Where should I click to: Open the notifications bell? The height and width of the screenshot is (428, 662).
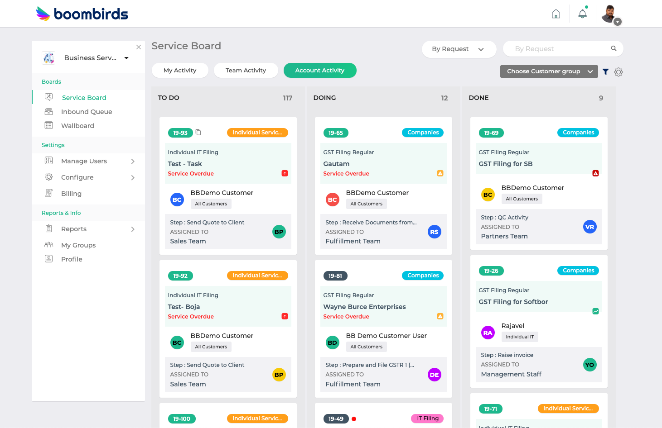(x=582, y=14)
